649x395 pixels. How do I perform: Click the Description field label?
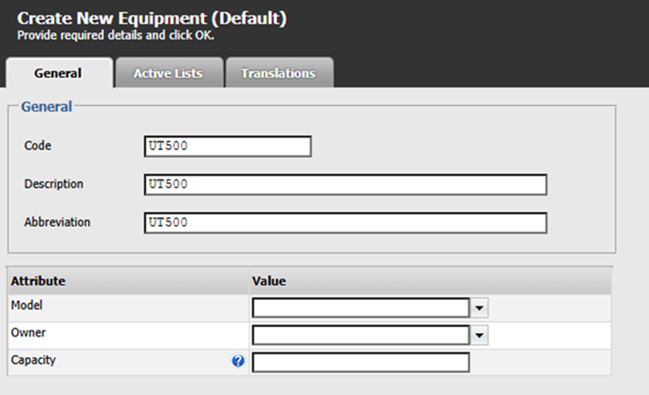tap(54, 184)
